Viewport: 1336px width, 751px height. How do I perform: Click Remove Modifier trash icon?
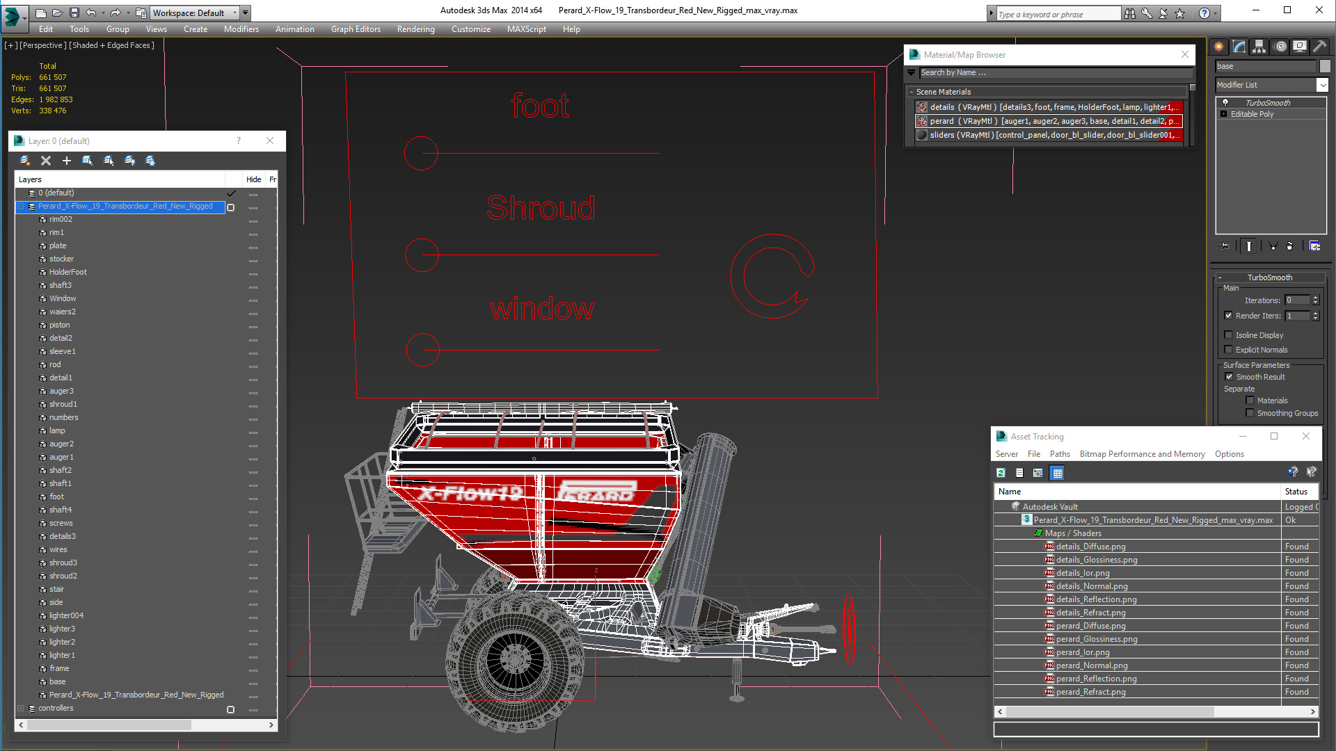tap(1289, 246)
